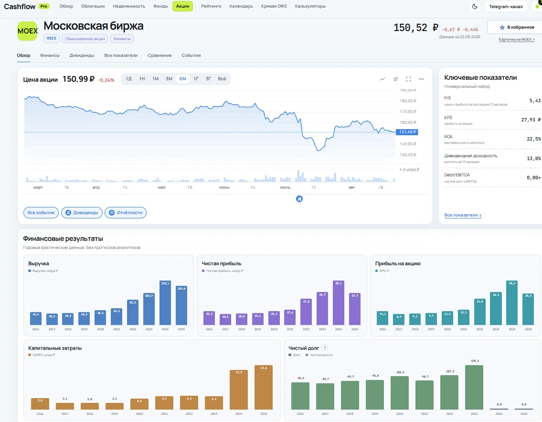Image resolution: width=542 pixels, height=422 pixels.
Task: Open Калькуляторы in the top navigation
Action: point(310,6)
